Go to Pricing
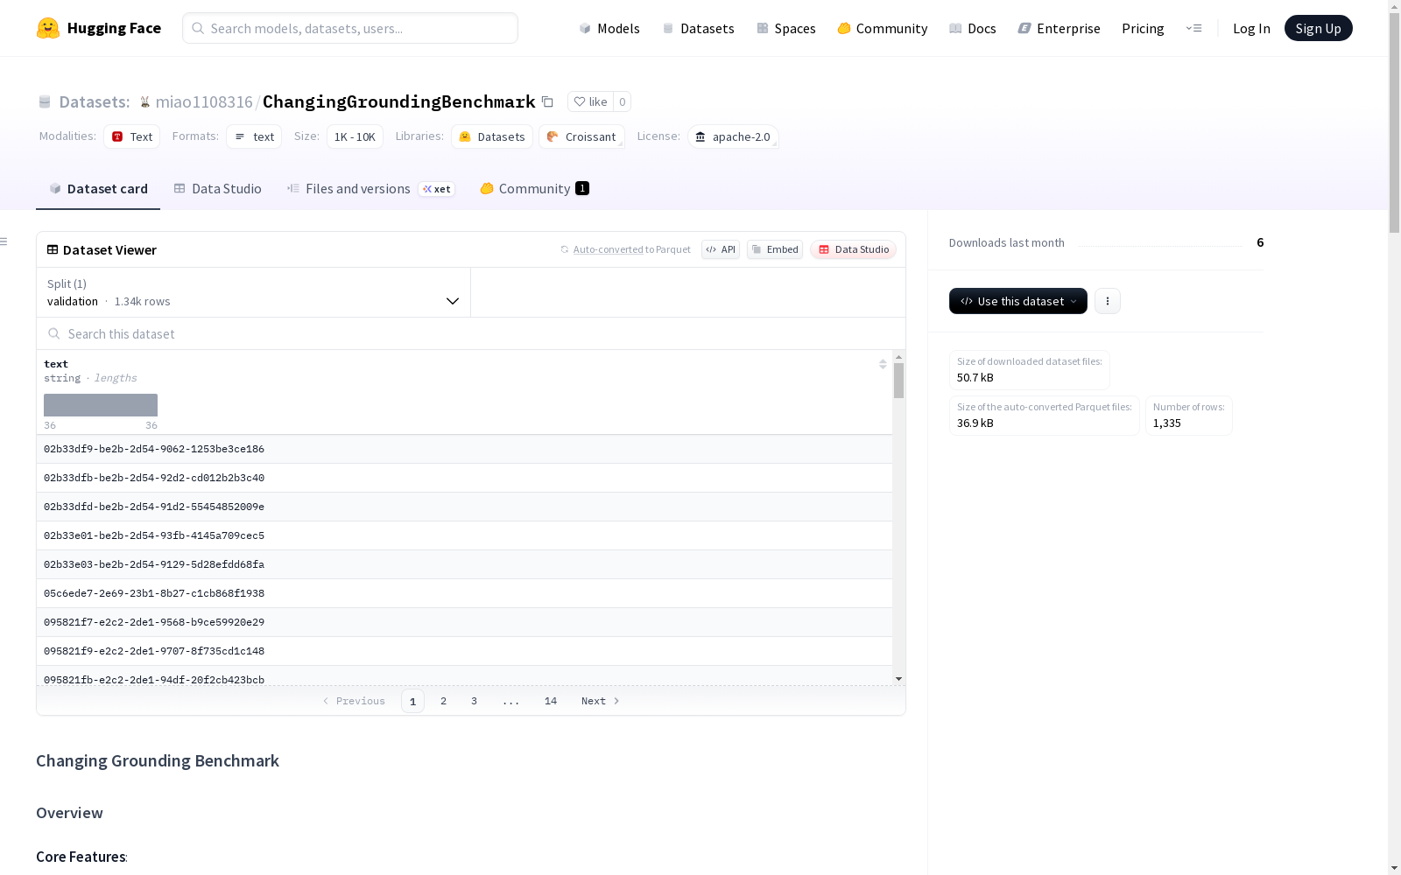 (1143, 28)
